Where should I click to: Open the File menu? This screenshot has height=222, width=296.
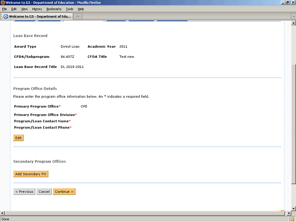coord(4,9)
